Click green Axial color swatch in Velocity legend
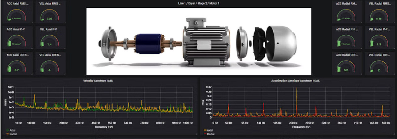The image size is (397, 139). tap(7, 130)
